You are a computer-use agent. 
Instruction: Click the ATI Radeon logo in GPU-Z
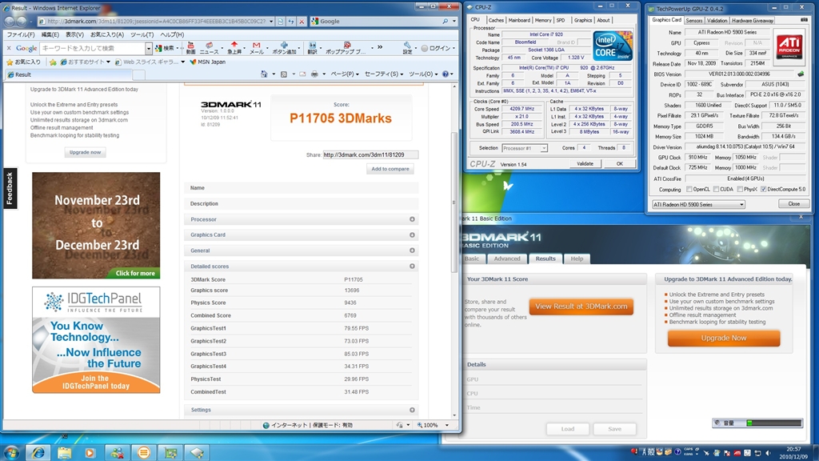(789, 47)
